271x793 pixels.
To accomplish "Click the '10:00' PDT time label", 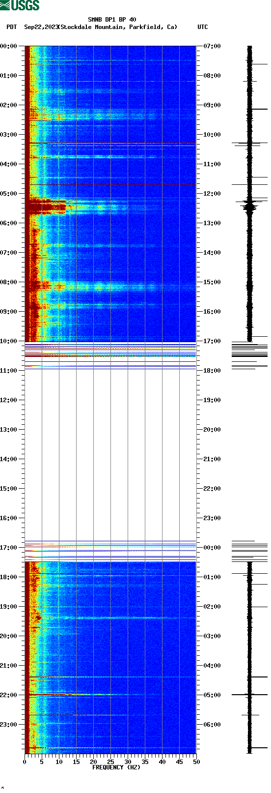I will pos(8,341).
